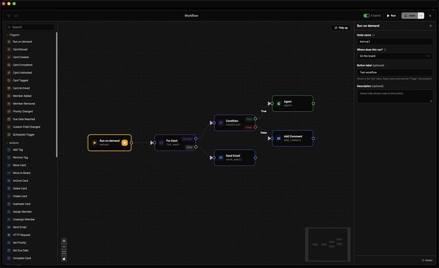Collapse the Actions section
Screen dimensions: 439x268
[x=12, y=143]
